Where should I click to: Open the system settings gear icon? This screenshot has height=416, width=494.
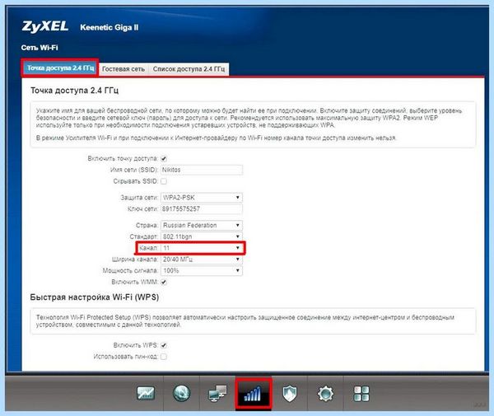tap(325, 393)
